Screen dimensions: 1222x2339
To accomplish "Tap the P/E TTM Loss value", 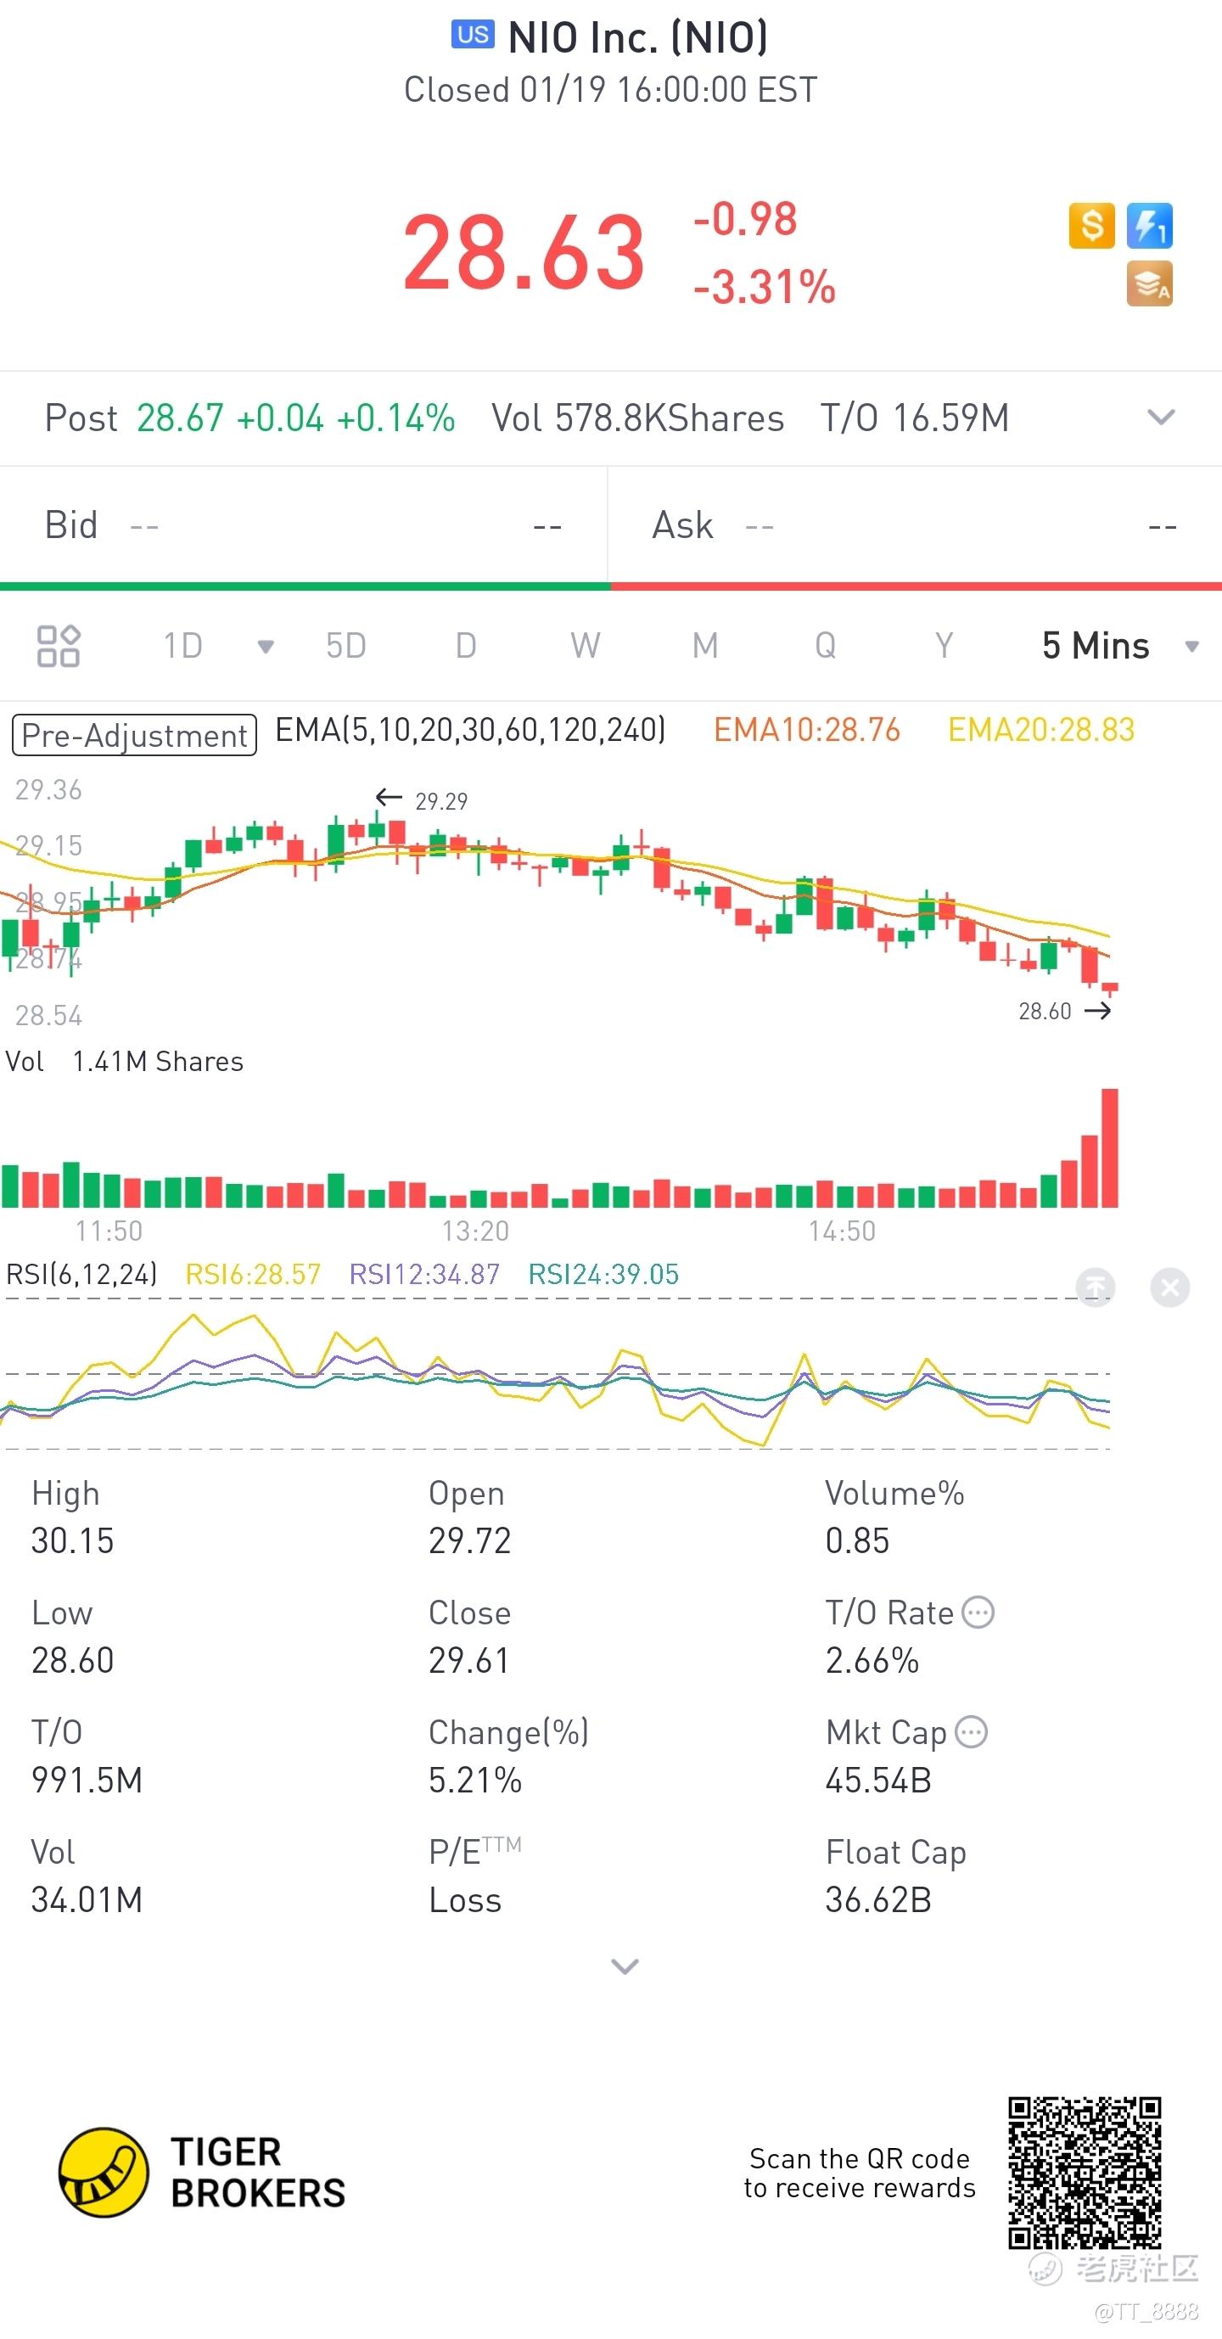I will coord(465,1900).
